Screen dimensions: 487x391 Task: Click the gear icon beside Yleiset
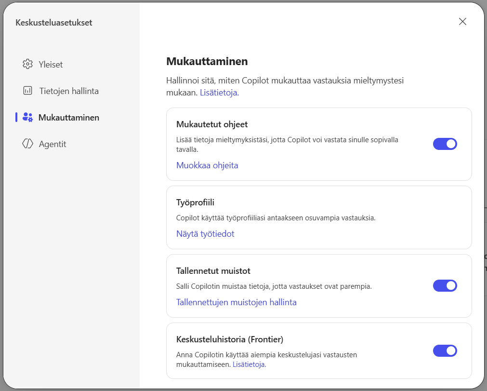[x=27, y=64]
